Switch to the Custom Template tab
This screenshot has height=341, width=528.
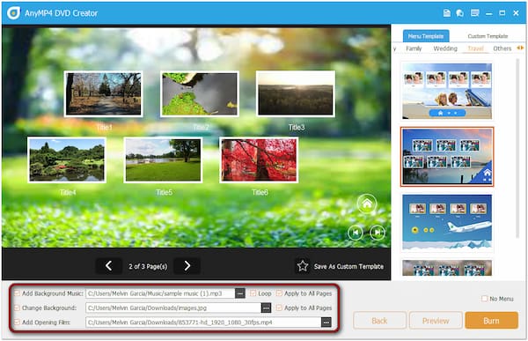pyautogui.click(x=488, y=36)
